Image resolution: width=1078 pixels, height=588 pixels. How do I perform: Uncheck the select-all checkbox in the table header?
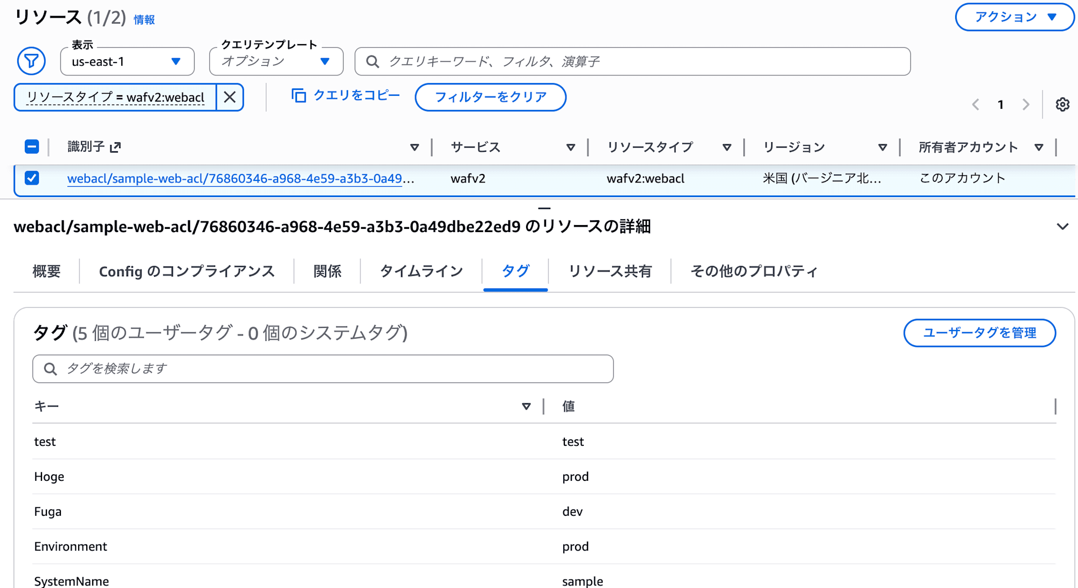tap(32, 146)
